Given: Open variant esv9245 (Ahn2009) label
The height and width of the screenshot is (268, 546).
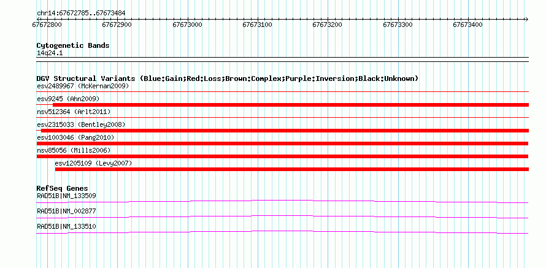Looking at the screenshot, I should pos(68,99).
